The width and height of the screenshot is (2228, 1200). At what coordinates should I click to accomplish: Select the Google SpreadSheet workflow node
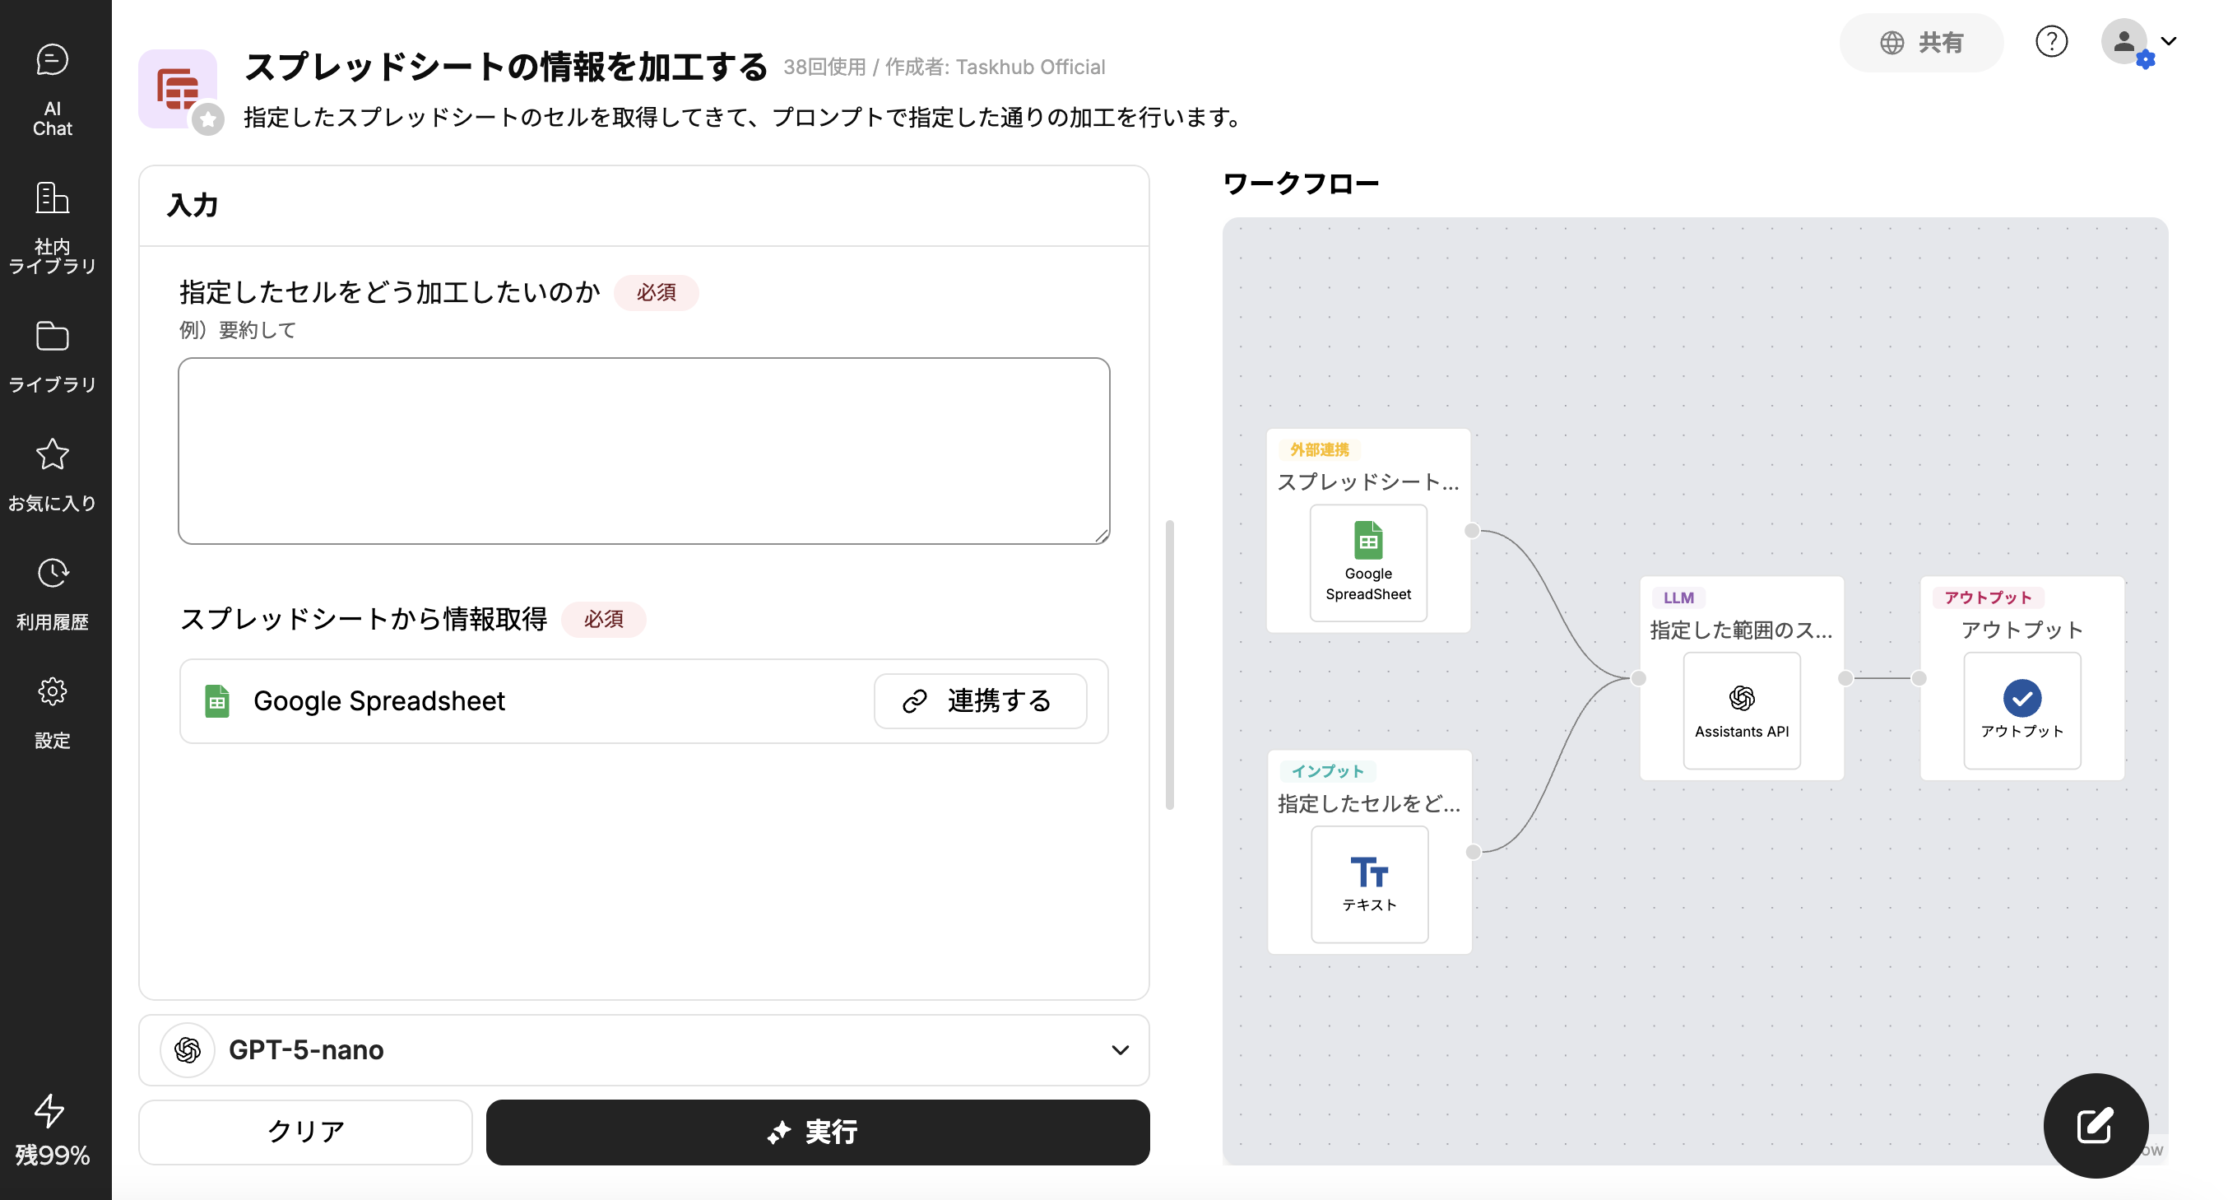pyautogui.click(x=1367, y=562)
